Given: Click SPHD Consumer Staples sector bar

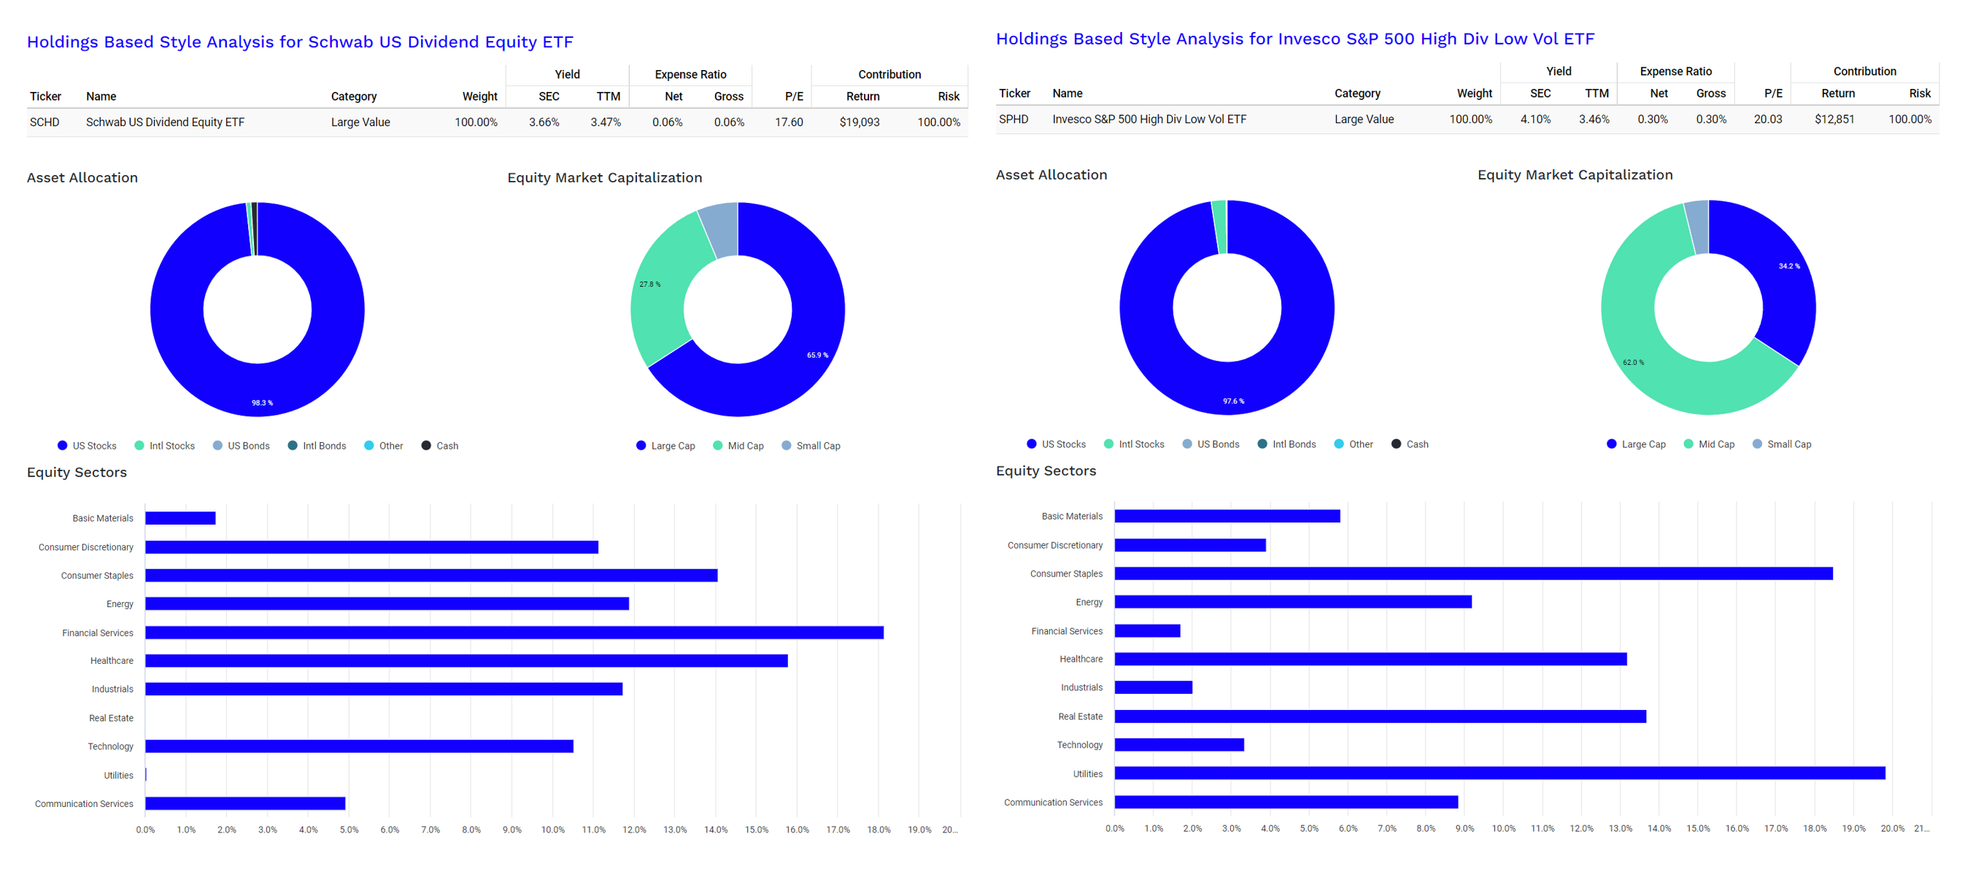Looking at the screenshot, I should tap(1474, 573).
